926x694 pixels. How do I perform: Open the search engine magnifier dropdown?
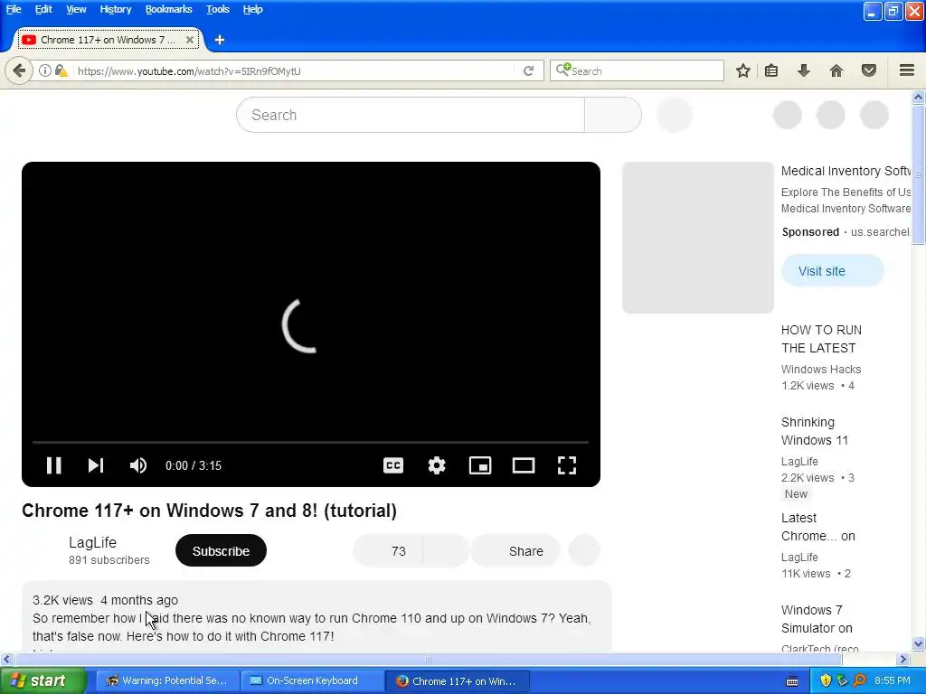pyautogui.click(x=562, y=70)
